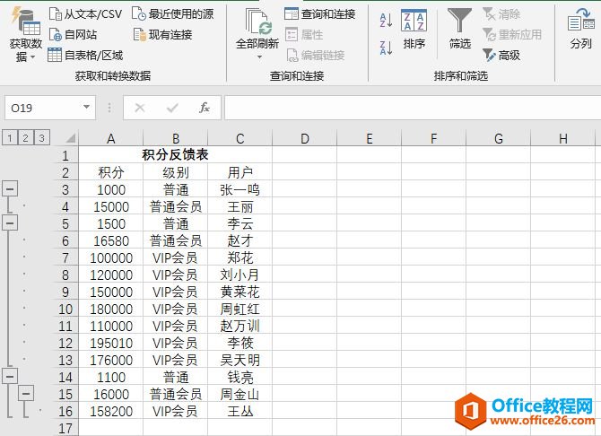Click the cell containing 张一鸣

(x=240, y=189)
